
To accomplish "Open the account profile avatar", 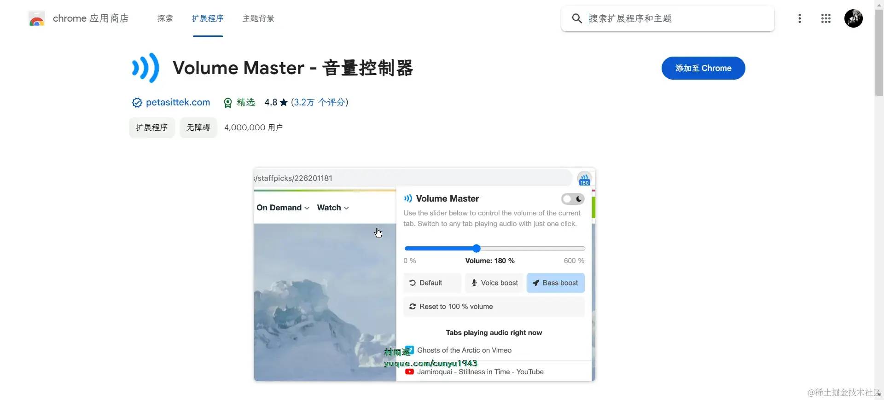I will pos(854,18).
